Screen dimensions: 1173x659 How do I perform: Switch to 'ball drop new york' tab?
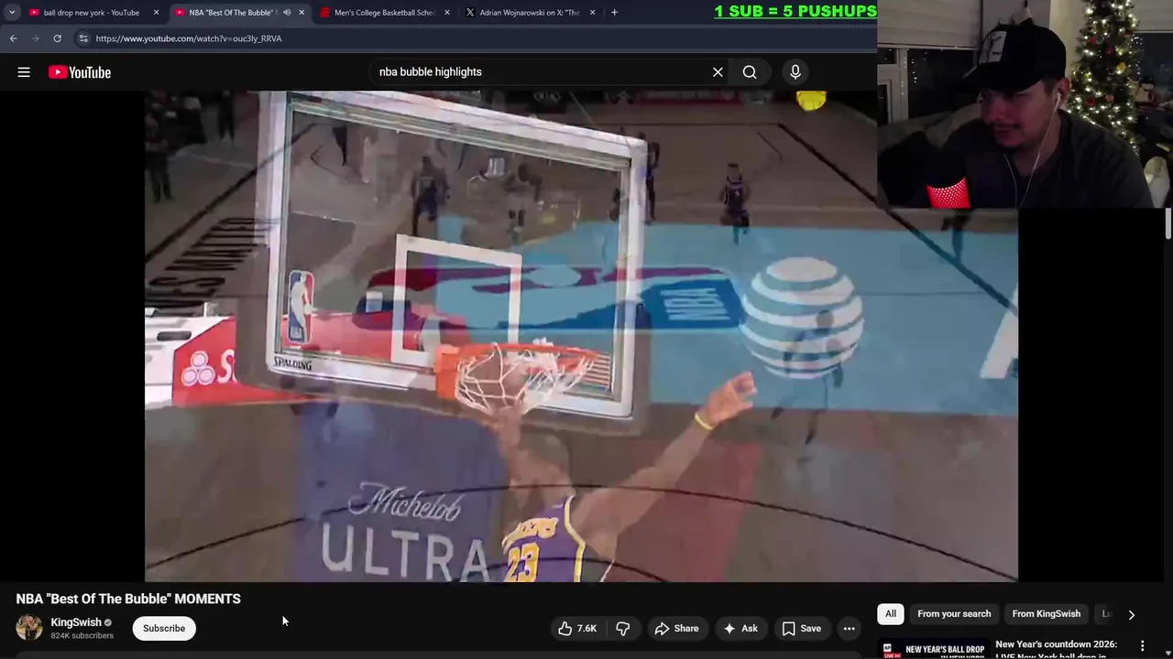[x=92, y=13]
